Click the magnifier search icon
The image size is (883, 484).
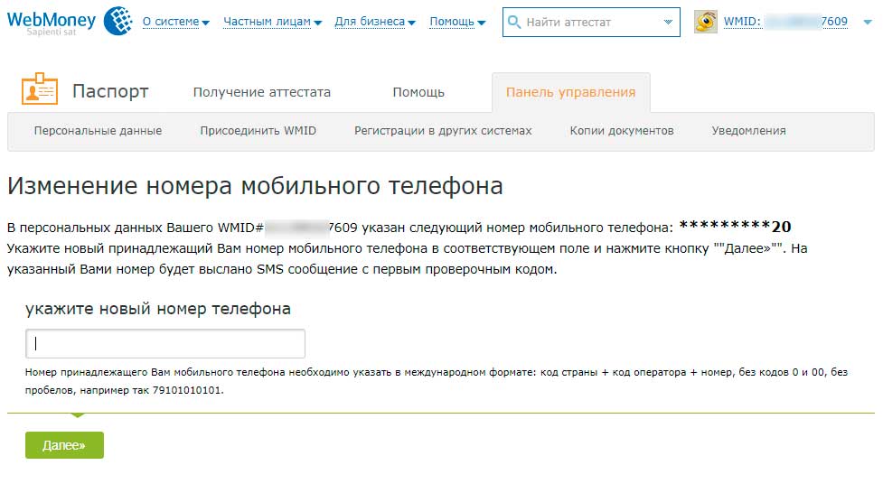coord(514,22)
